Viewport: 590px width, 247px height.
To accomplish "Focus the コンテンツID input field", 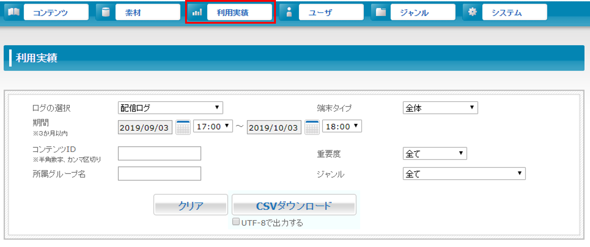I will [x=160, y=153].
